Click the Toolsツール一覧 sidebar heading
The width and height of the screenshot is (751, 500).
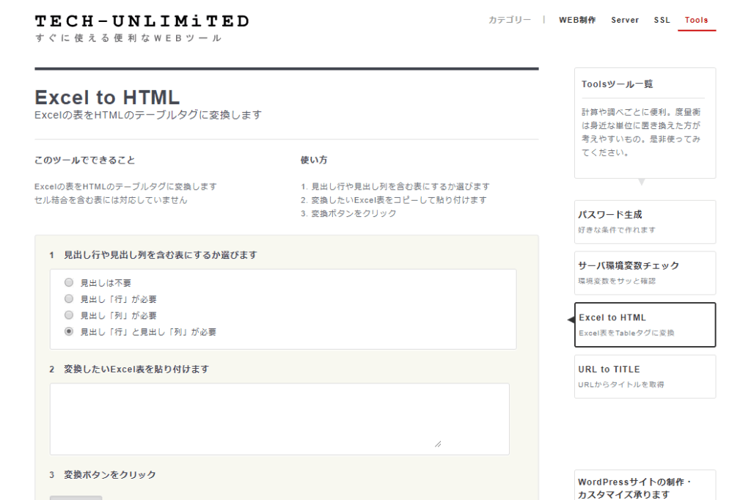click(x=617, y=84)
